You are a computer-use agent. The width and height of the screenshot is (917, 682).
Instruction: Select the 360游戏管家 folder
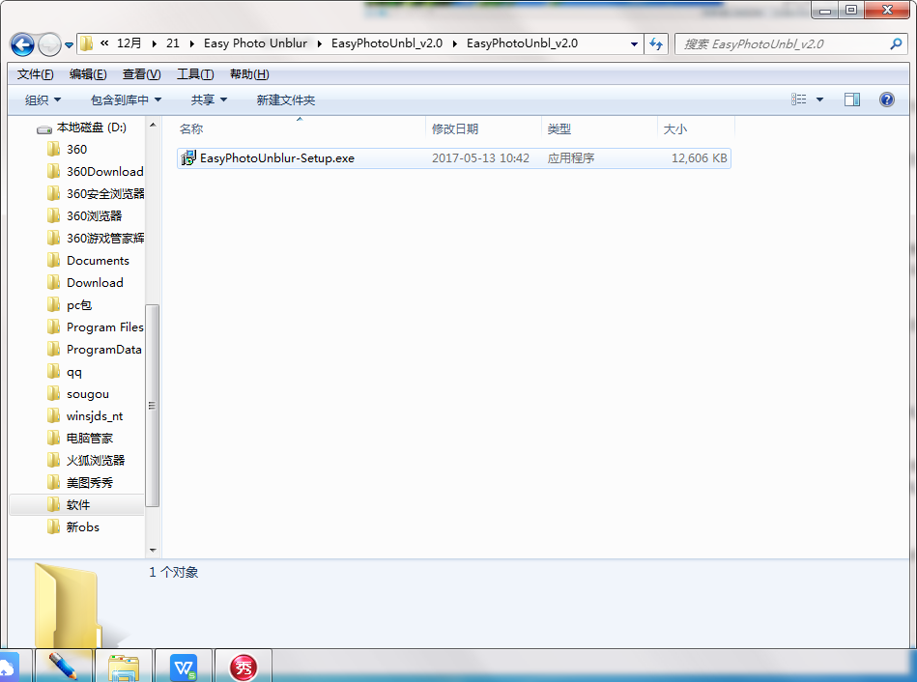[x=95, y=238]
